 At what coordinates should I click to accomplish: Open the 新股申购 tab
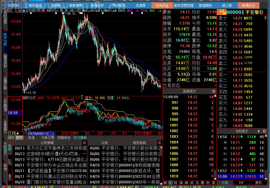(76, 5)
